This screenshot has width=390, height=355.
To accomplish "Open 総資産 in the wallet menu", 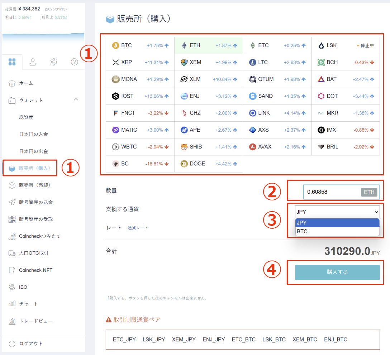I will (26, 117).
